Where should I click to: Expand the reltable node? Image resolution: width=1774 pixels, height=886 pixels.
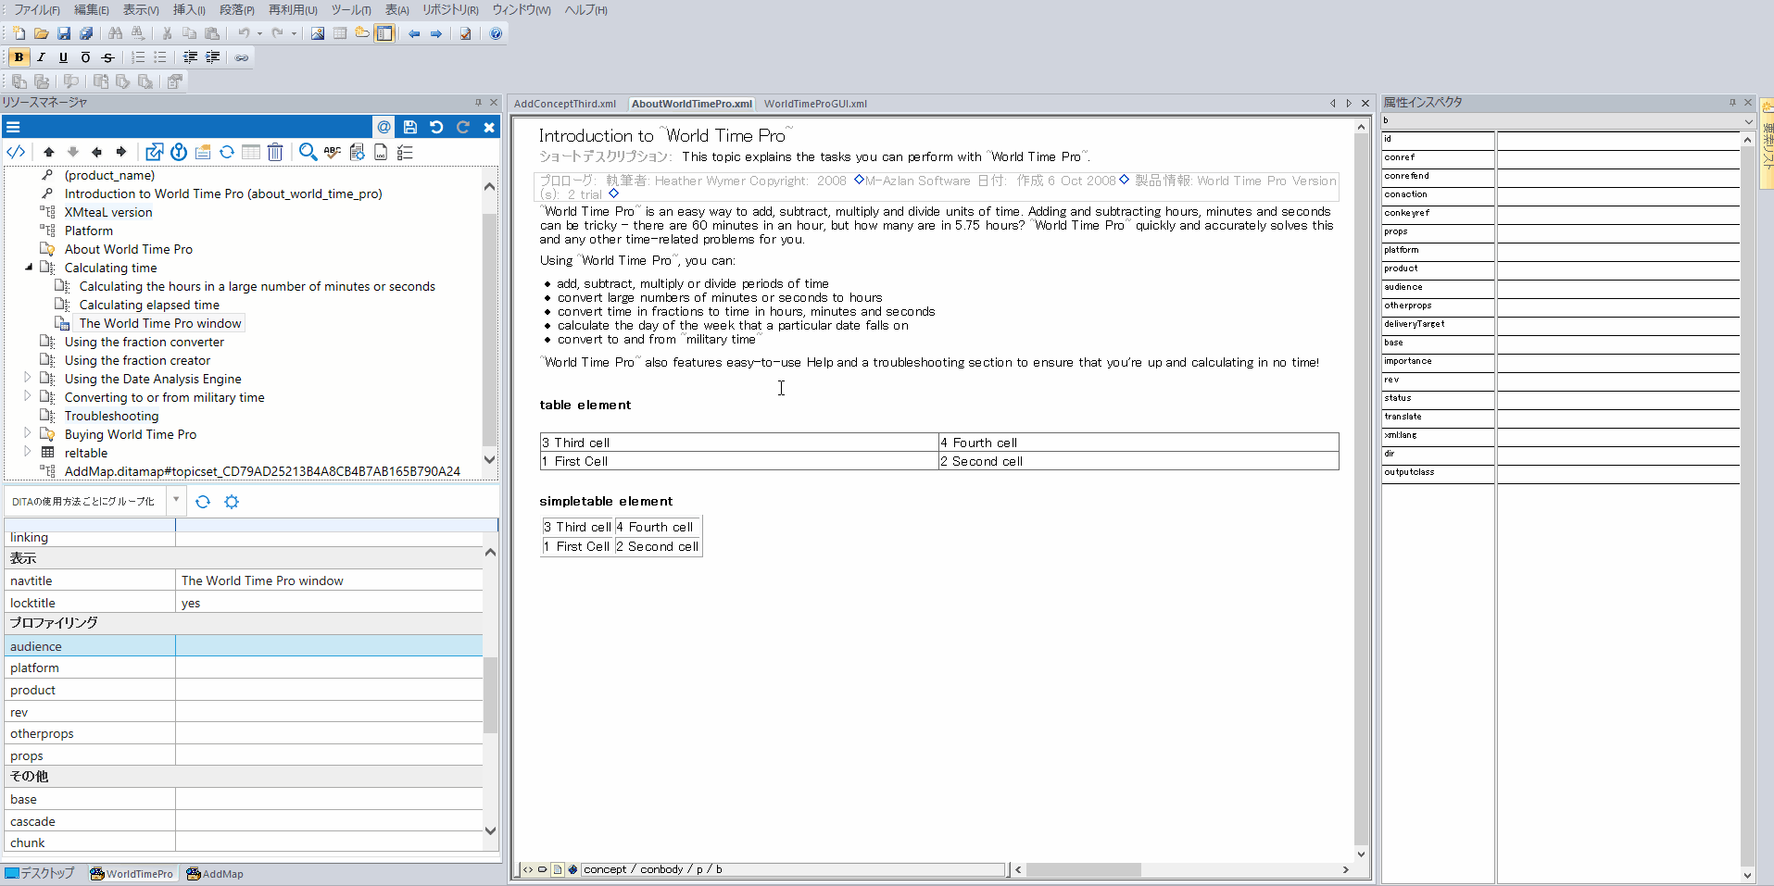(28, 452)
